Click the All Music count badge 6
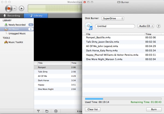This screenshot has height=114, width=164. pos(31,29)
